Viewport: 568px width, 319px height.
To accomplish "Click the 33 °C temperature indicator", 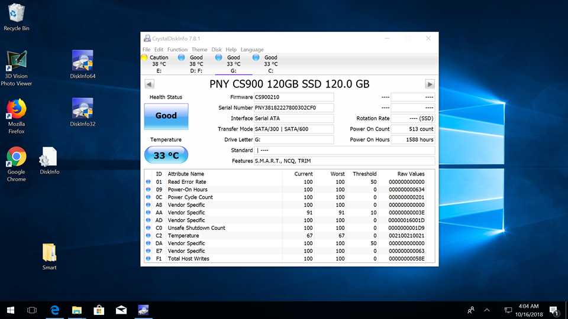I will click(166, 155).
